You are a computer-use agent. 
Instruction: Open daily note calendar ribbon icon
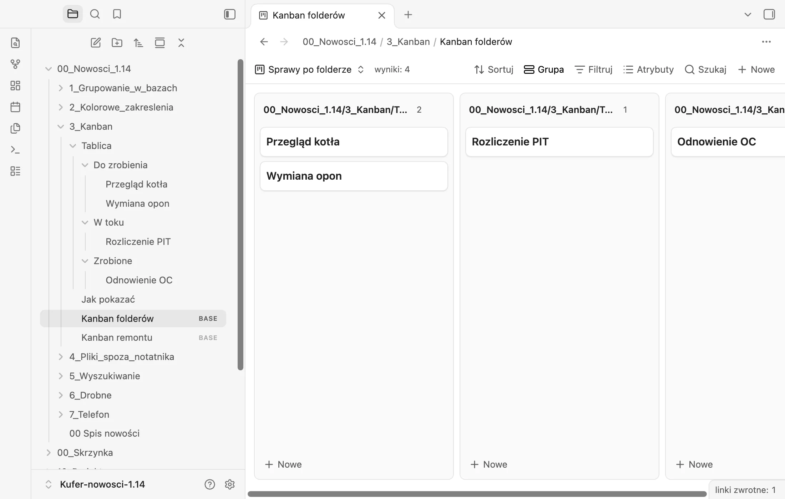pyautogui.click(x=15, y=107)
